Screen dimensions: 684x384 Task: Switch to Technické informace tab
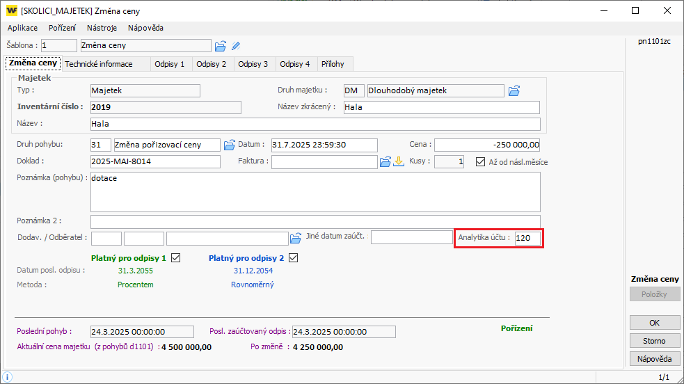pos(106,64)
